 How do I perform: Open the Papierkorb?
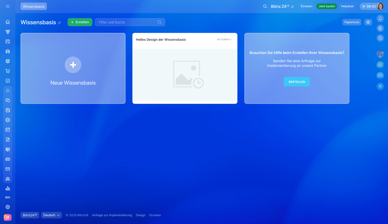(352, 22)
